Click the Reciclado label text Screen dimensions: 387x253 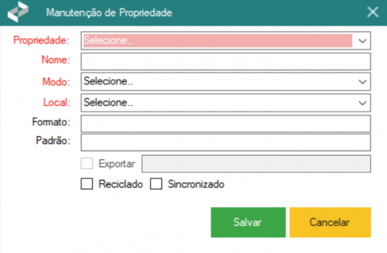(121, 185)
